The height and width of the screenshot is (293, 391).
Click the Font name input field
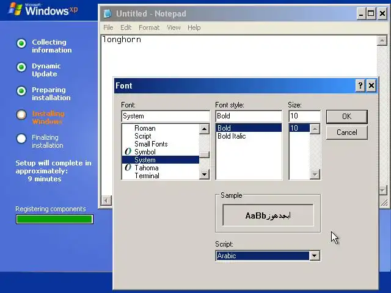coord(166,116)
